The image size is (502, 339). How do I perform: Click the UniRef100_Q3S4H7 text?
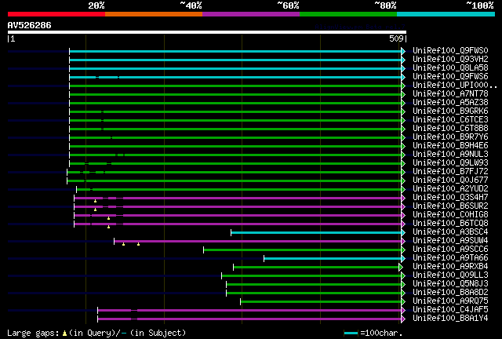(450, 198)
